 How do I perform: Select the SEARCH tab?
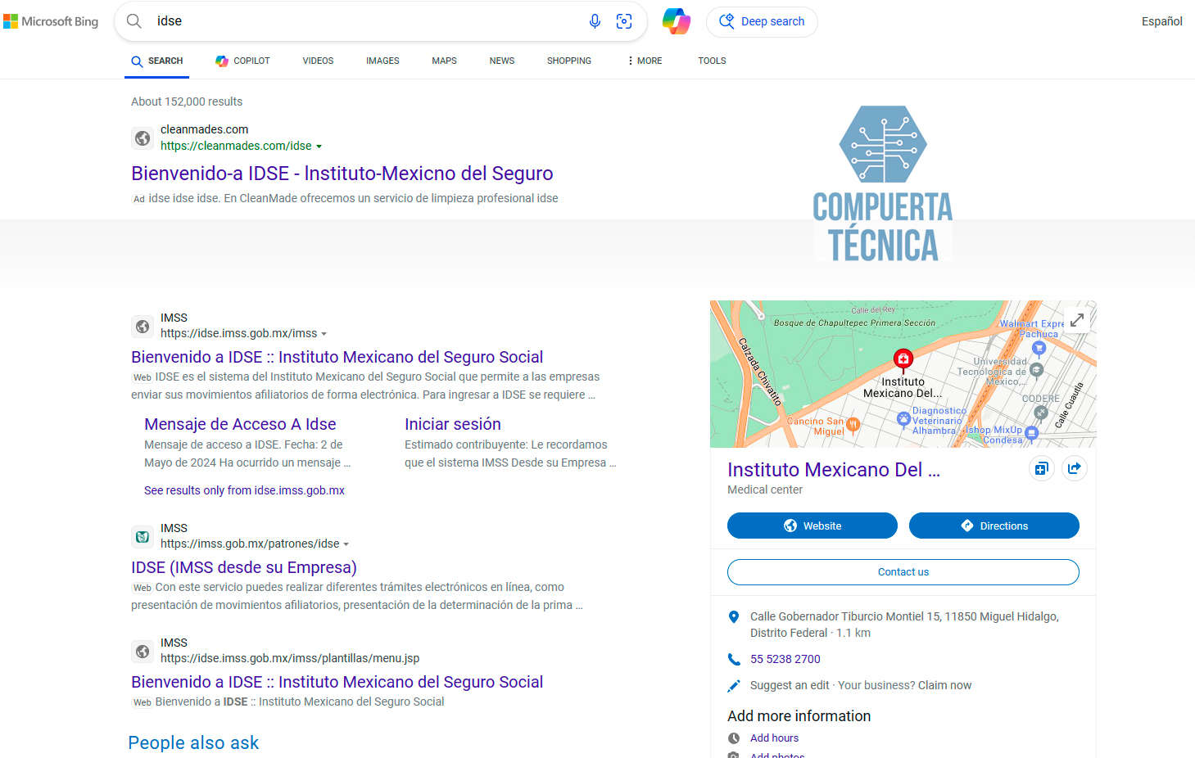tap(157, 61)
